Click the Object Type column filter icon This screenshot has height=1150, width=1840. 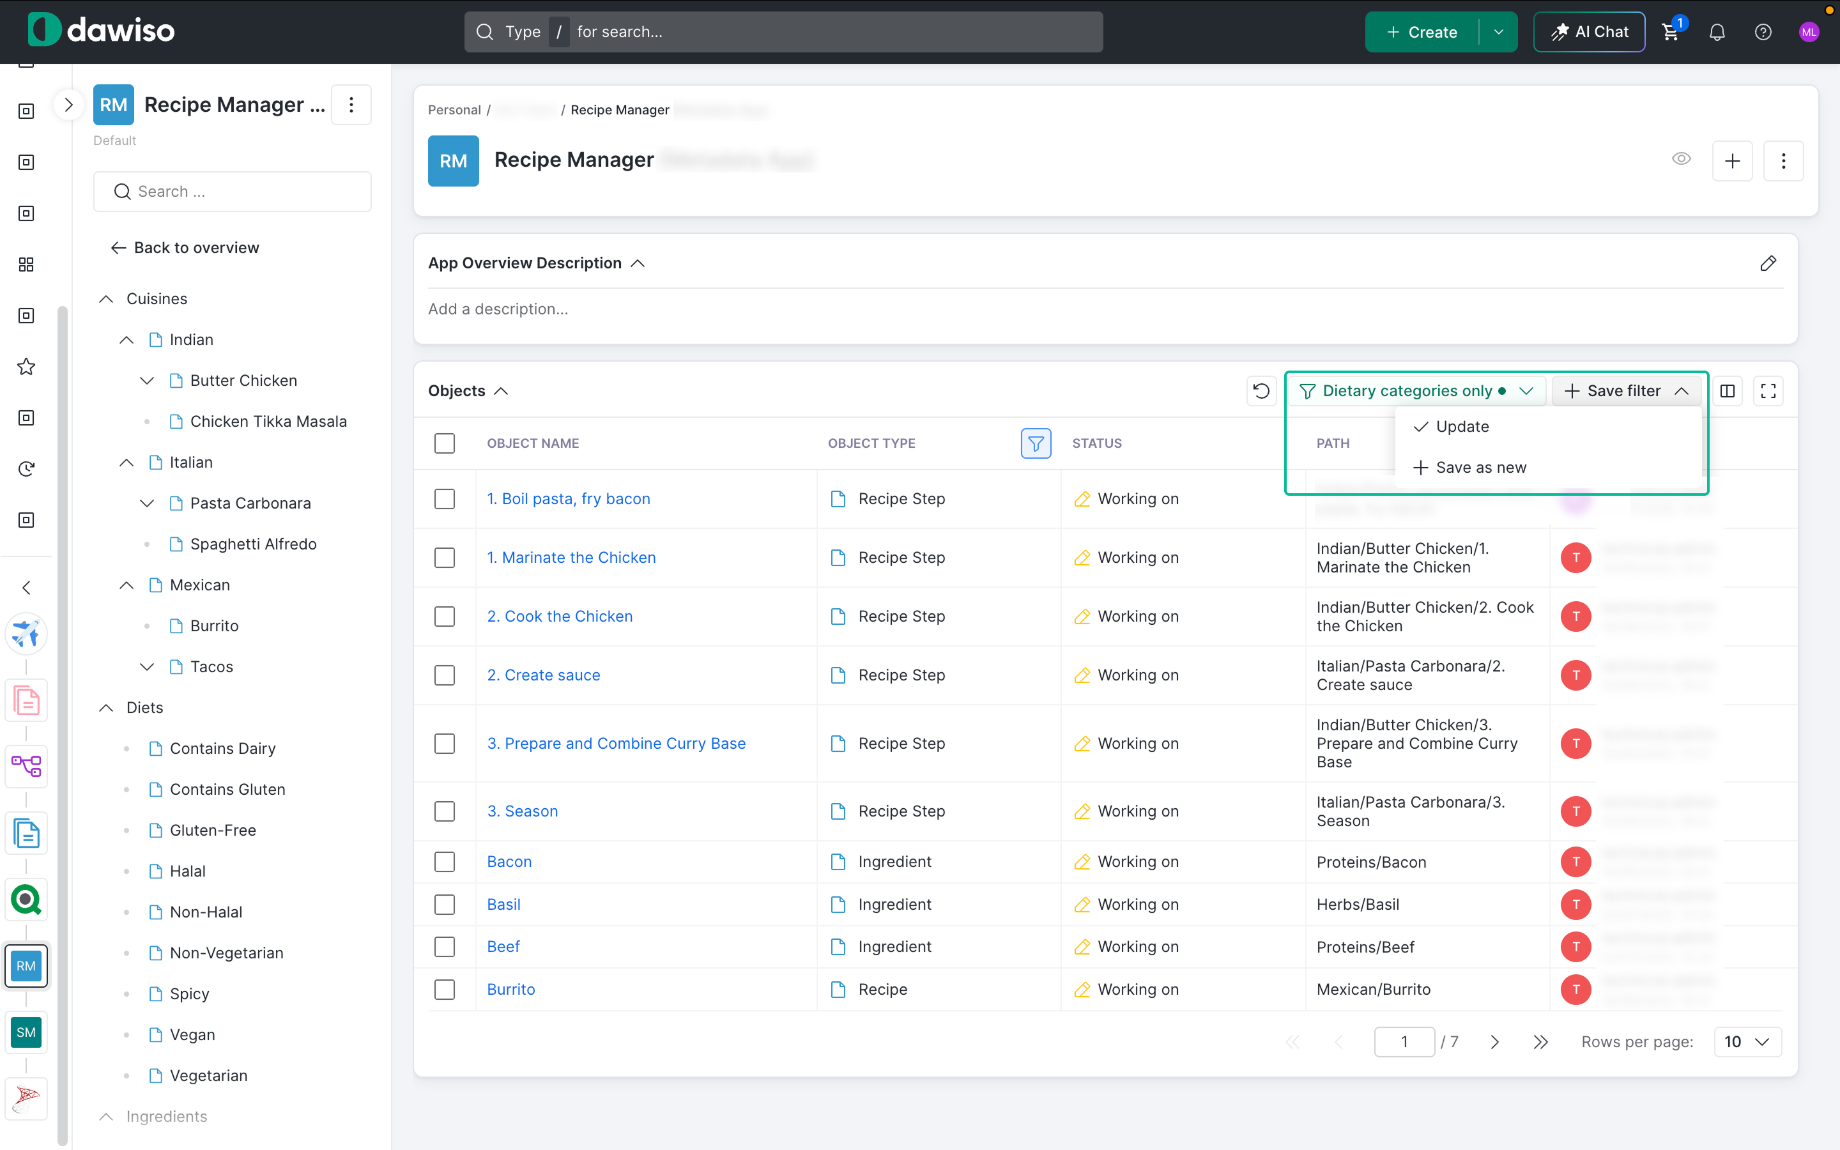point(1036,443)
